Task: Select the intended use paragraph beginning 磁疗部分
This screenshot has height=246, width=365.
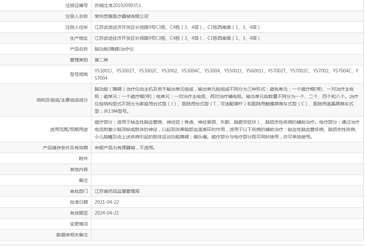Action: [227, 129]
